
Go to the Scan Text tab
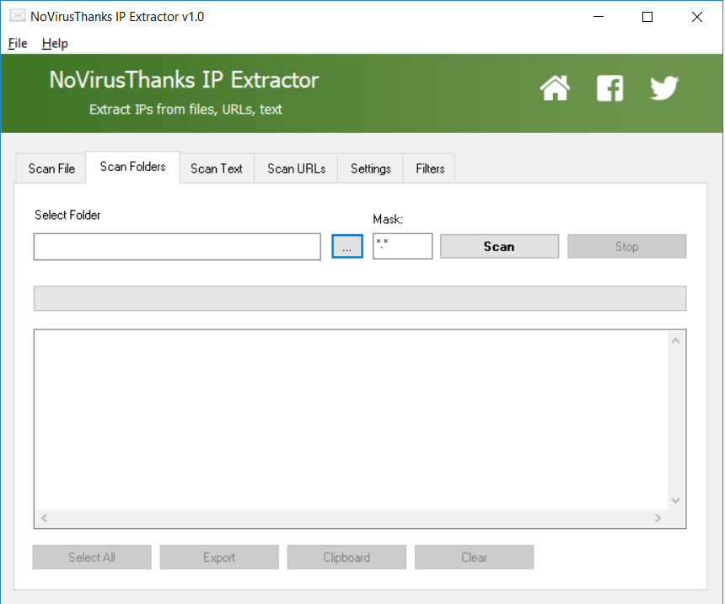point(217,168)
